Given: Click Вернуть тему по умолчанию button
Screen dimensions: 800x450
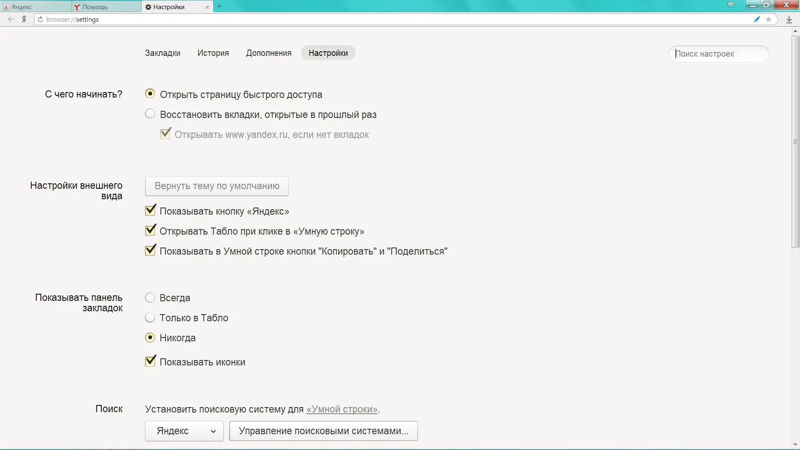Looking at the screenshot, I should (x=216, y=186).
